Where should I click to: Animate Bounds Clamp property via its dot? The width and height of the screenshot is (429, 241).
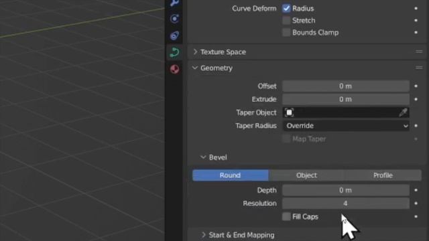(x=416, y=33)
